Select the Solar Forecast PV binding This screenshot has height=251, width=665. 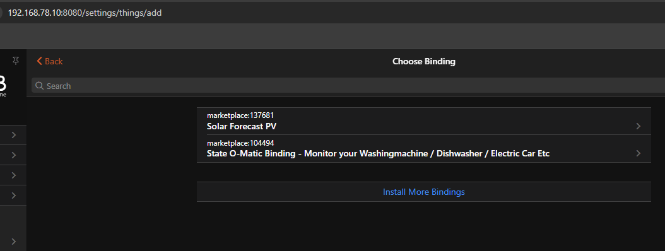point(424,121)
